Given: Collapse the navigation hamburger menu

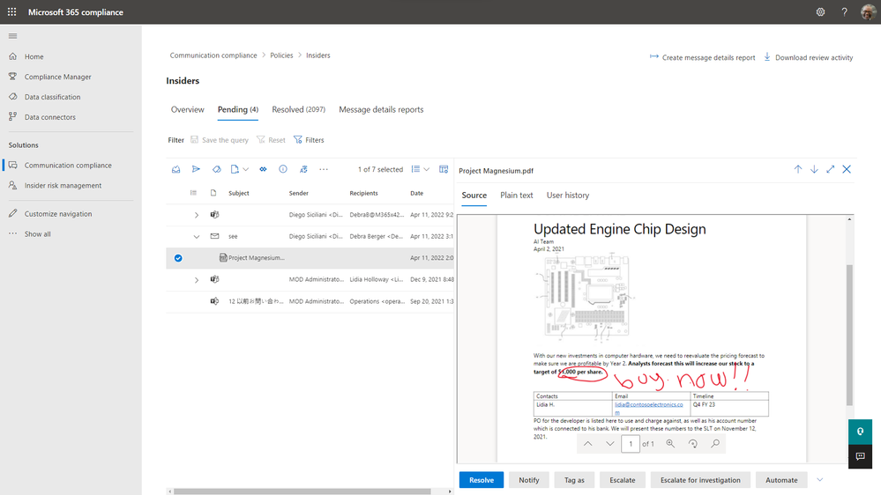Looking at the screenshot, I should coord(13,36).
